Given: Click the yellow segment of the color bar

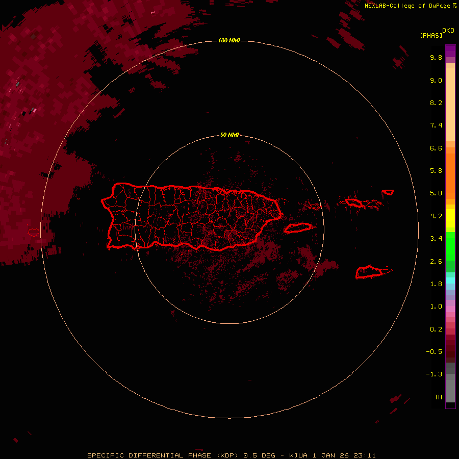Looking at the screenshot, I should (450, 218).
